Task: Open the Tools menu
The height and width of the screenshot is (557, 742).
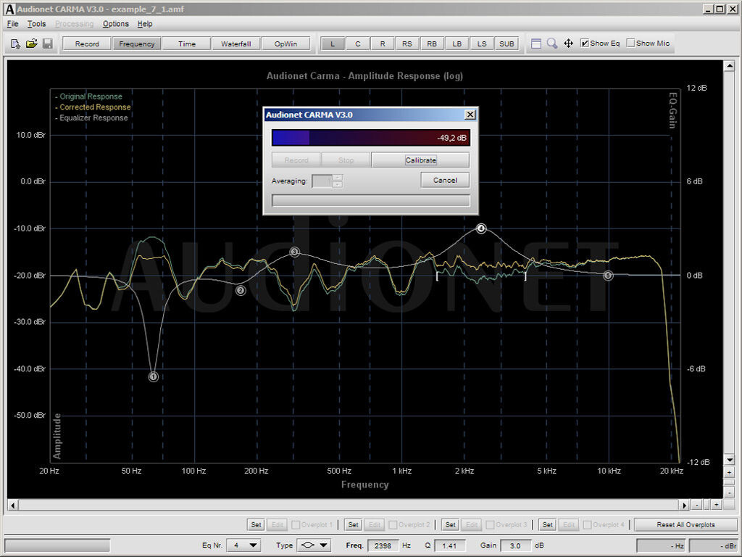Action: point(36,24)
